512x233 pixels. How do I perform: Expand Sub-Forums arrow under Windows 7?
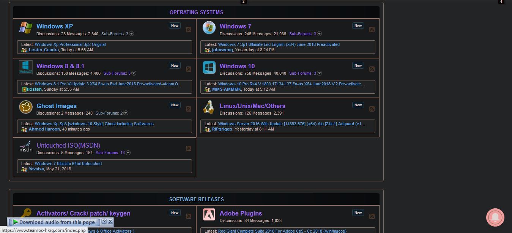[320, 34]
